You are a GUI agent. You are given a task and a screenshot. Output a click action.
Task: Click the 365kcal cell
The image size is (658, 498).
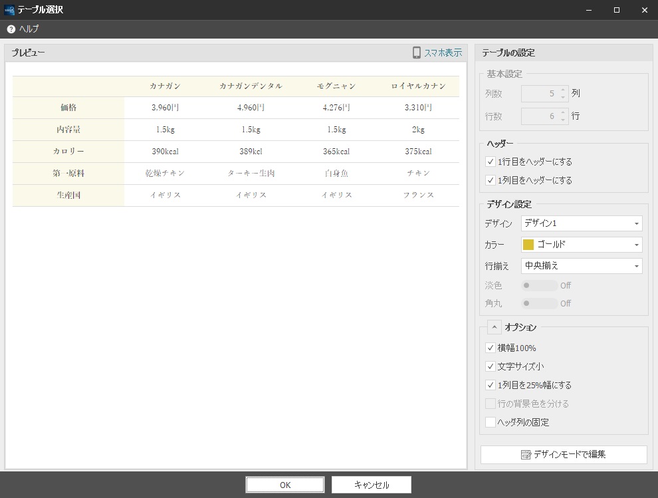[x=336, y=151]
